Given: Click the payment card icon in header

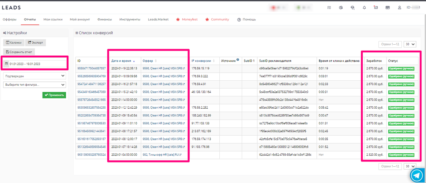Looking at the screenshot, I should coord(388,7).
